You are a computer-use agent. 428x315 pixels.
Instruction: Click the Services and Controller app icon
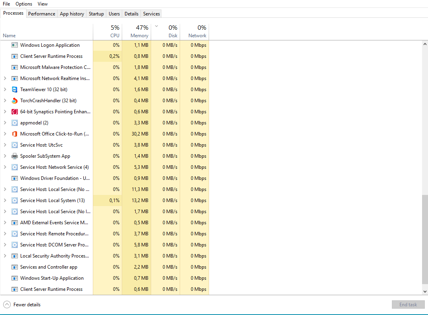[x=14, y=267]
